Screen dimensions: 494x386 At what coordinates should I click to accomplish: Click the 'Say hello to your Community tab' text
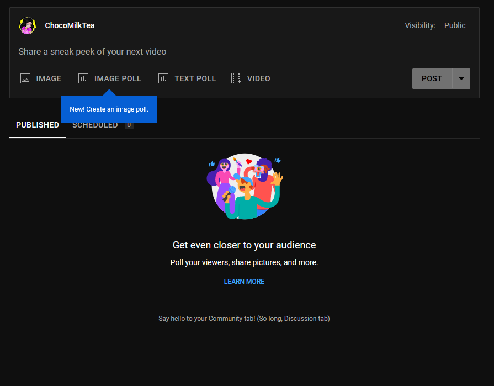point(244,319)
